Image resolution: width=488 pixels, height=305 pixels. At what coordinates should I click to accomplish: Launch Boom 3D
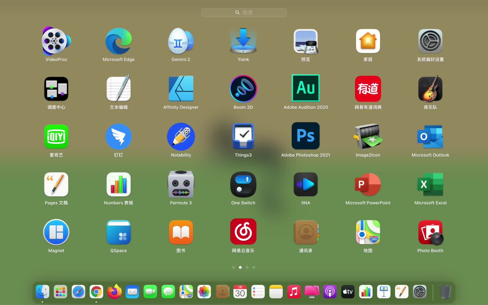(x=243, y=89)
